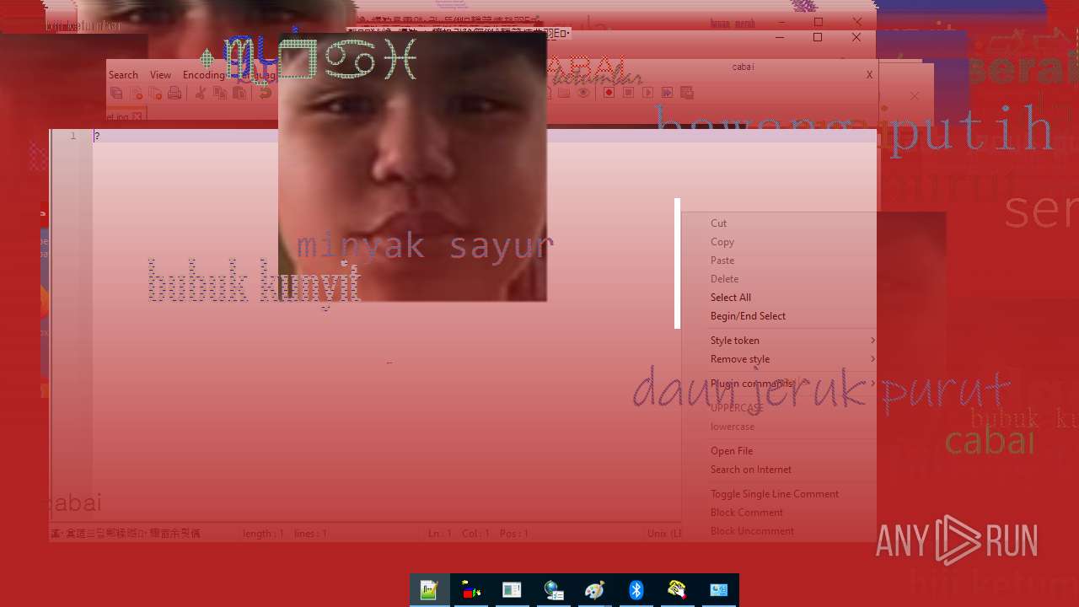
Task: Click the Bluetooth taskbar icon
Action: pos(636,590)
